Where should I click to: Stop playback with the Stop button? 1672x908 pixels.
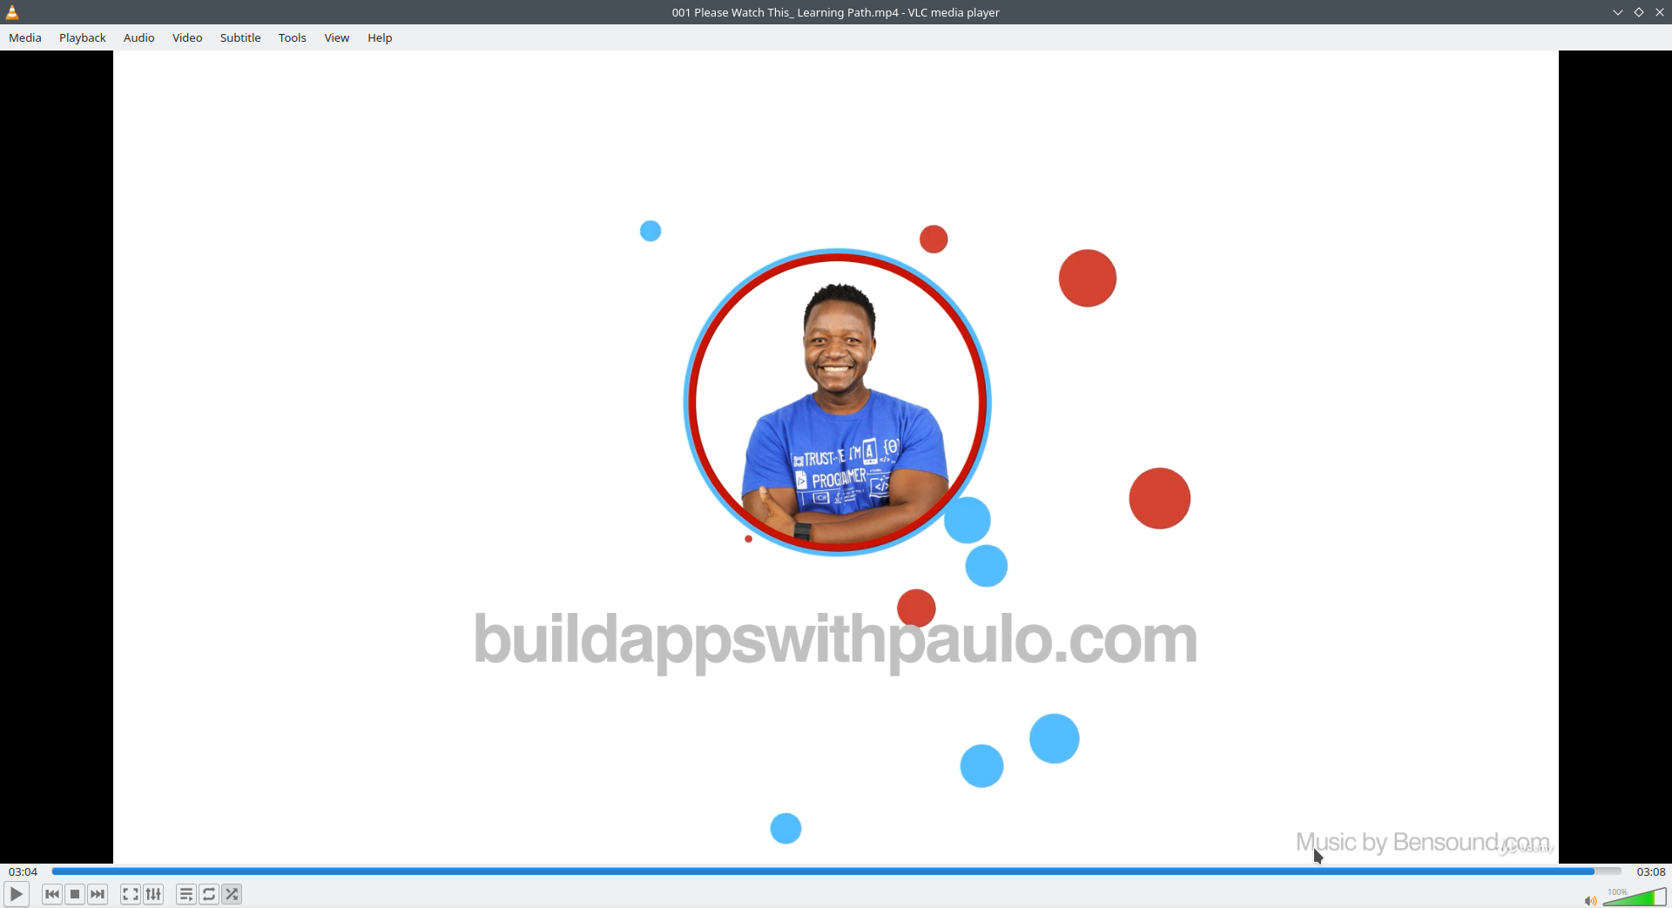(x=75, y=894)
